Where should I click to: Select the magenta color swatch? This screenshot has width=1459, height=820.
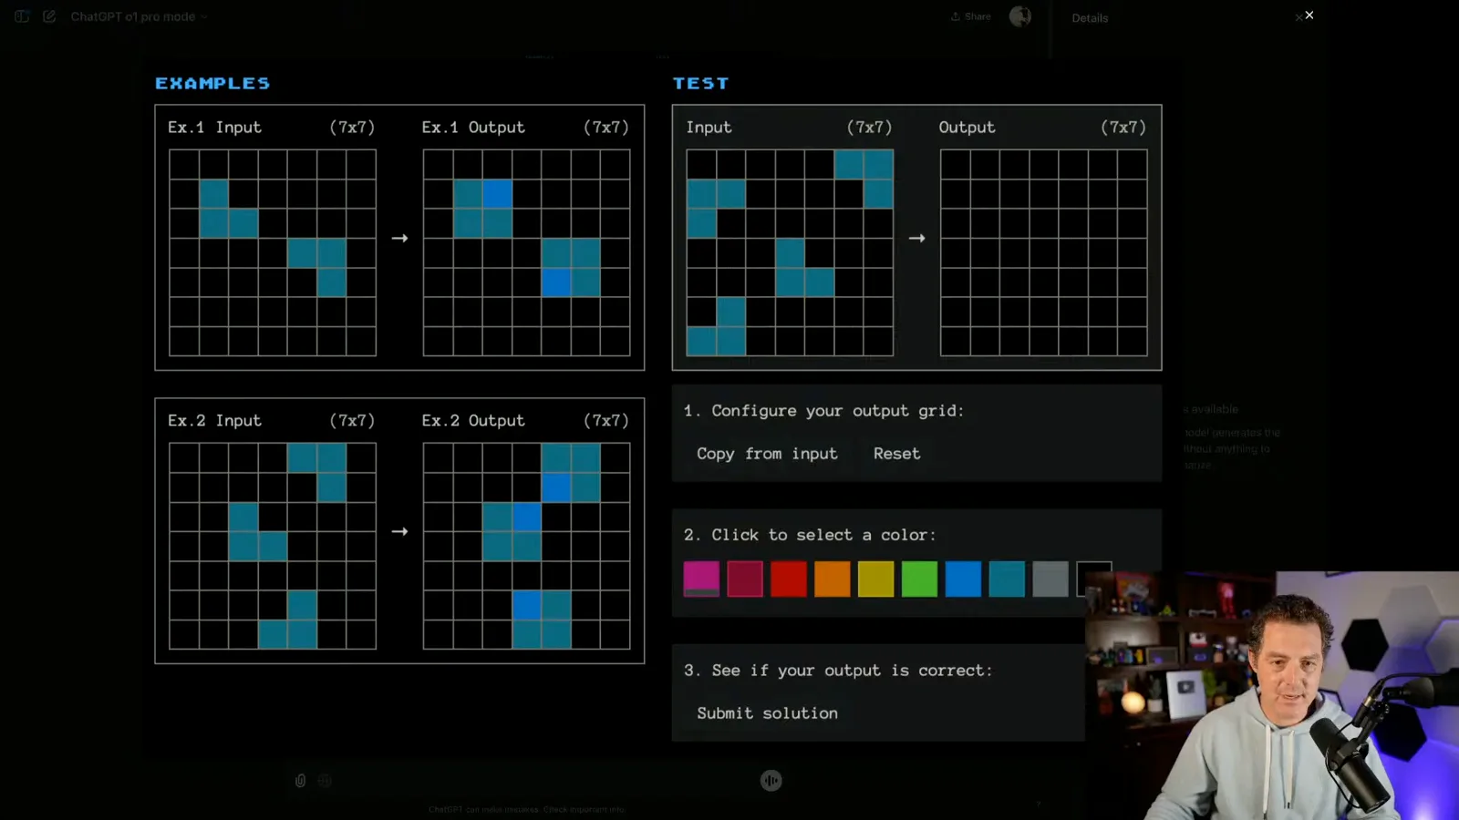701,579
